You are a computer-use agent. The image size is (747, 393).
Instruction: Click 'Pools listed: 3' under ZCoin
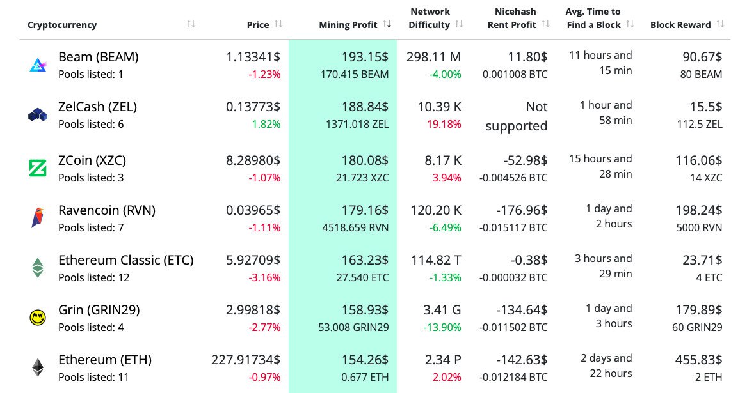[x=91, y=178]
